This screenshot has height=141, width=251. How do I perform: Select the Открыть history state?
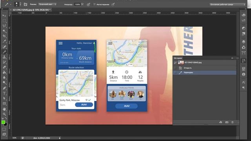pyautogui.click(x=205, y=68)
